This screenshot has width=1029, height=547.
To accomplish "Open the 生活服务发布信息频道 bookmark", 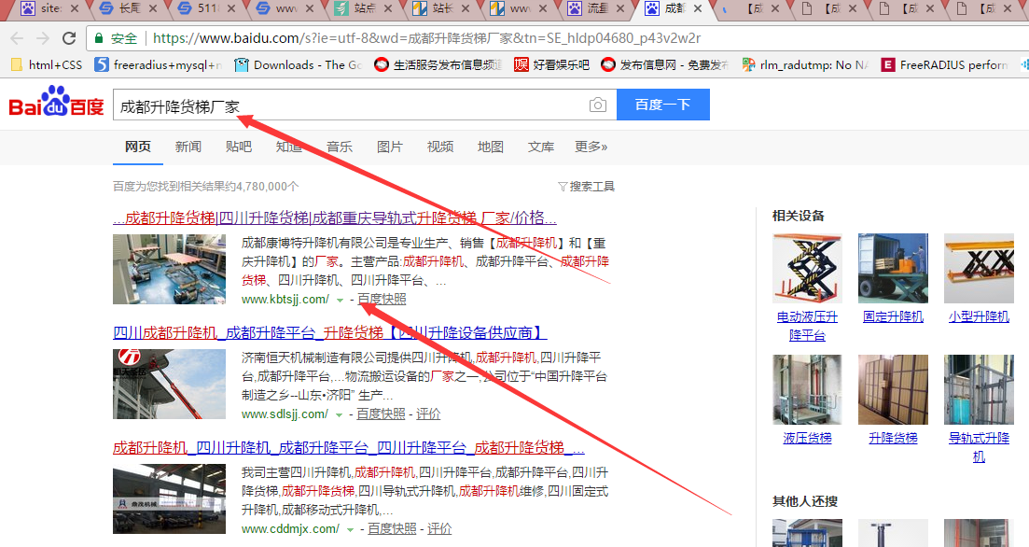I will click(x=438, y=64).
